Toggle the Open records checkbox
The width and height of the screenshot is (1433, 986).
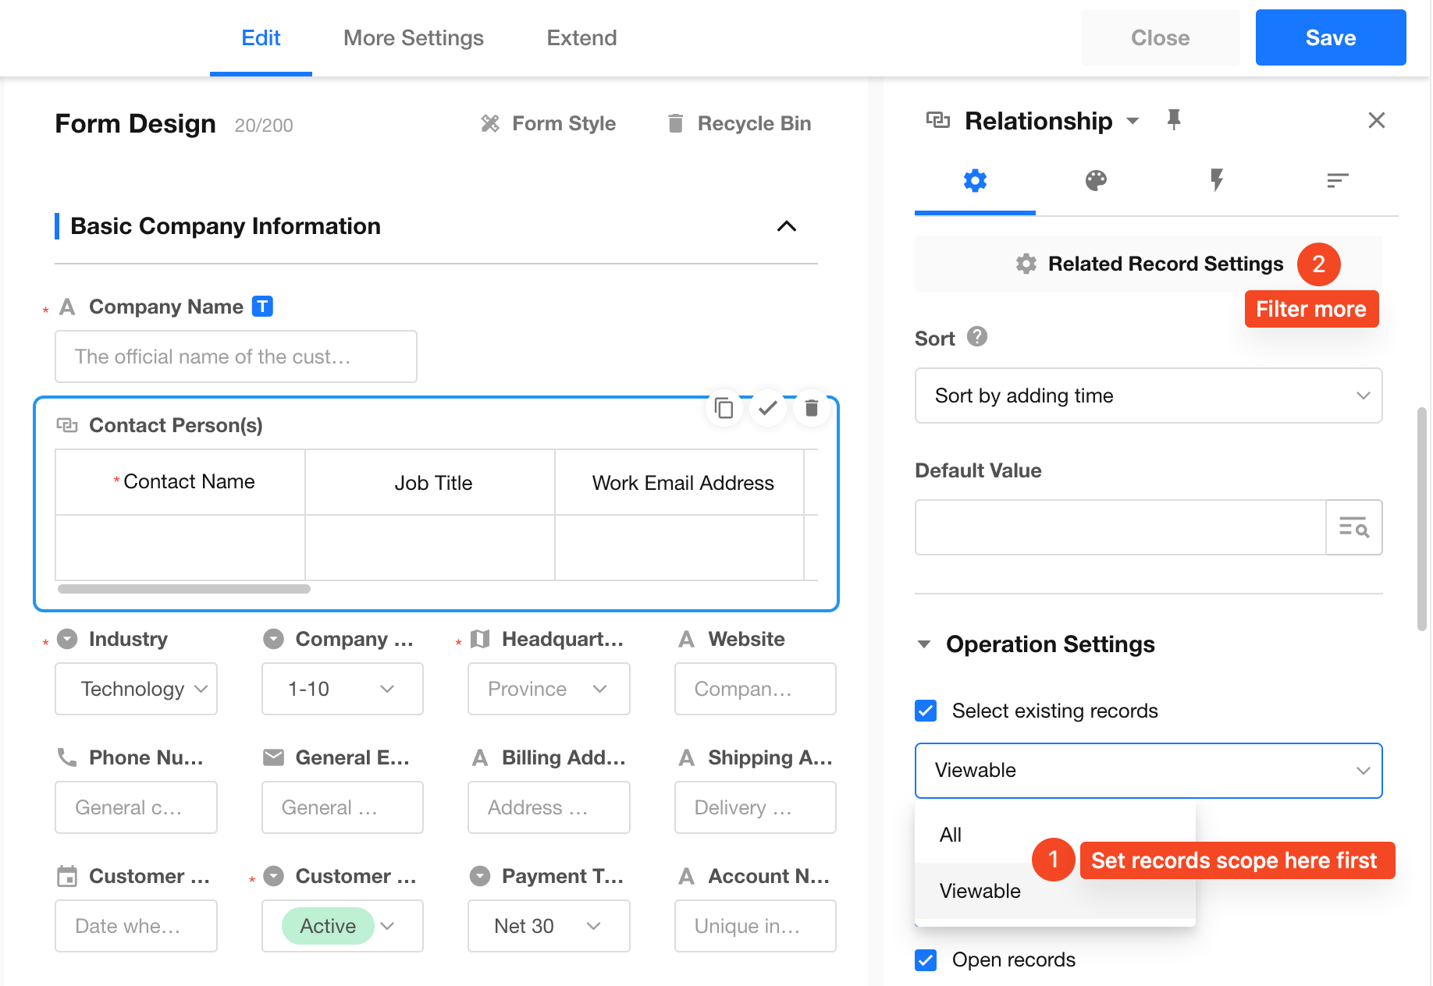coord(926,959)
